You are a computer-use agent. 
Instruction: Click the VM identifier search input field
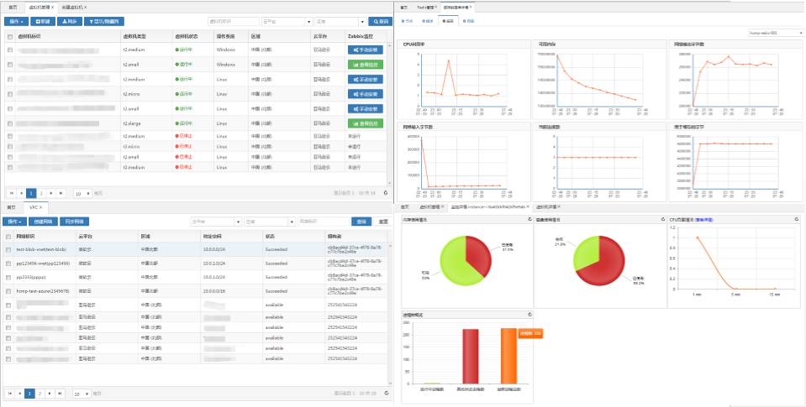(x=232, y=20)
